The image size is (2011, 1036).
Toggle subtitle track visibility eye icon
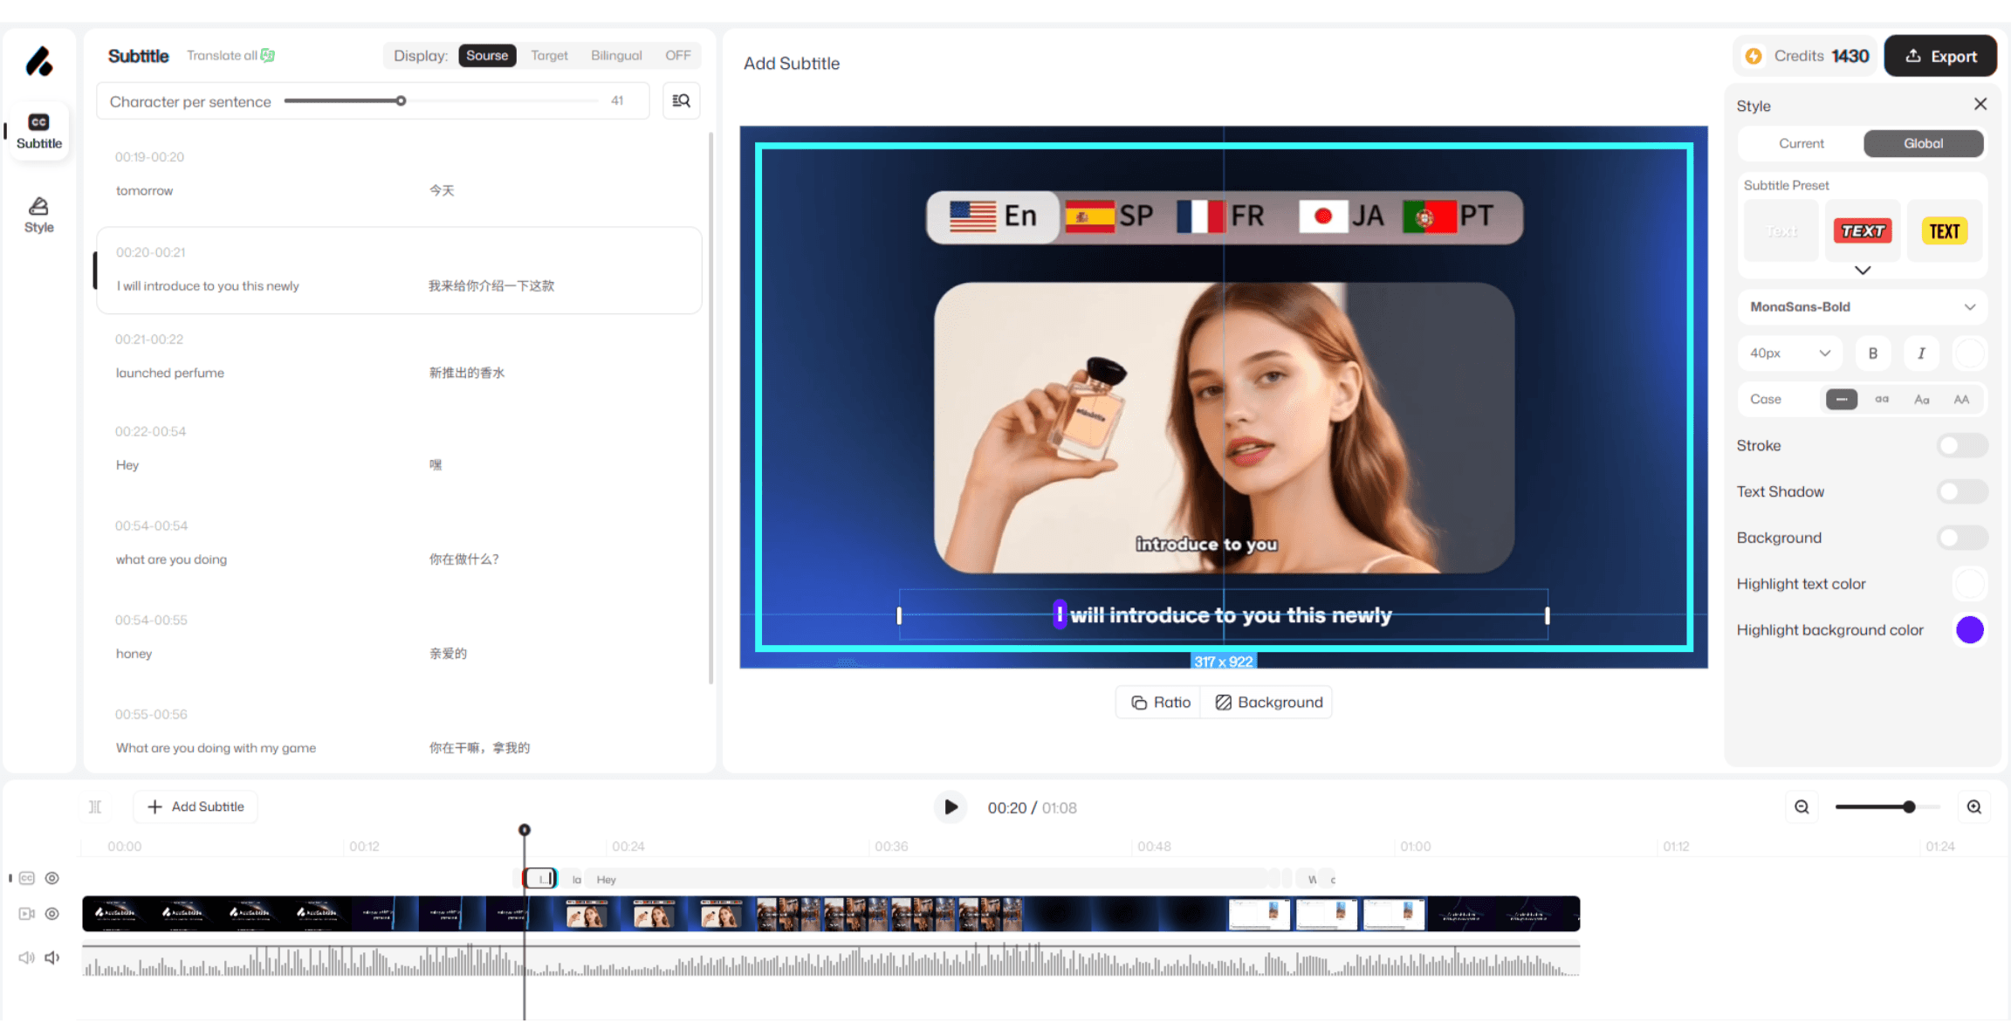52,878
